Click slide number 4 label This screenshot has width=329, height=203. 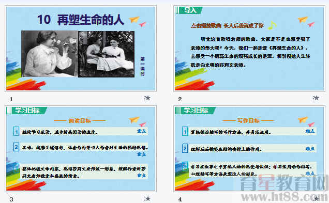tap(180, 199)
